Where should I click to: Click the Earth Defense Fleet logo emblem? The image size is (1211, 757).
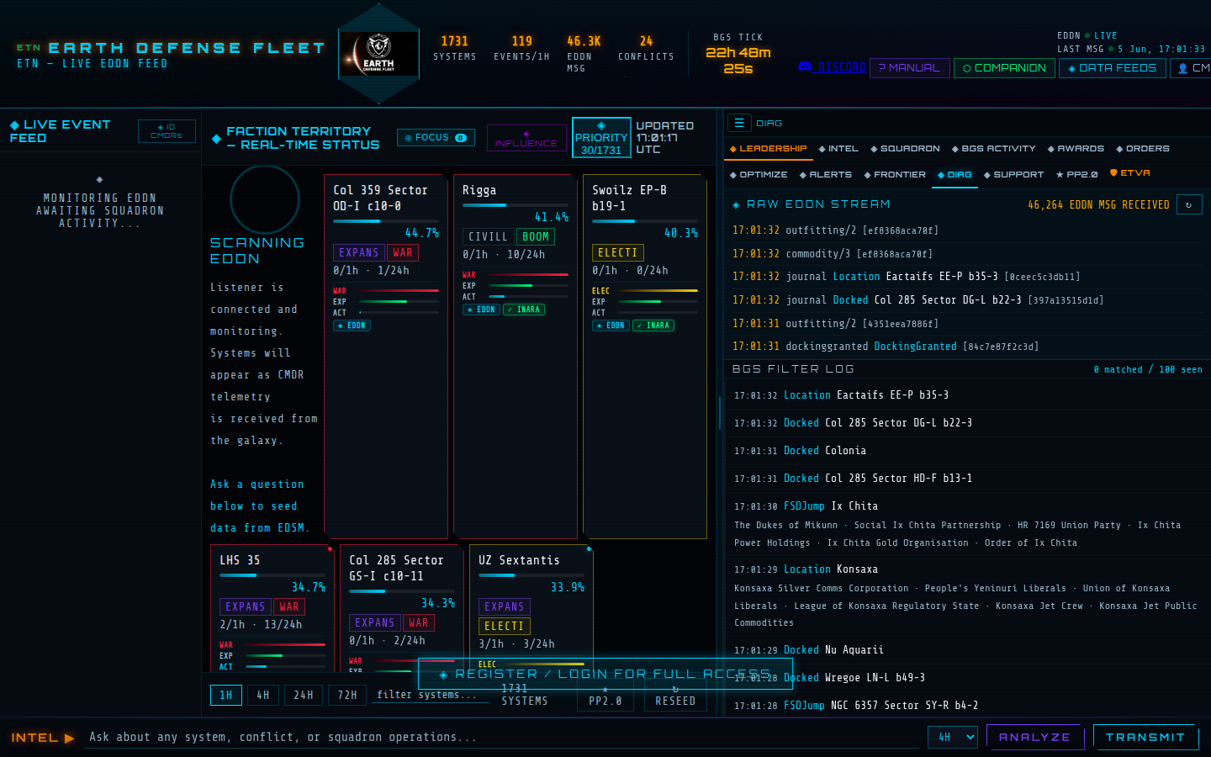coord(378,54)
